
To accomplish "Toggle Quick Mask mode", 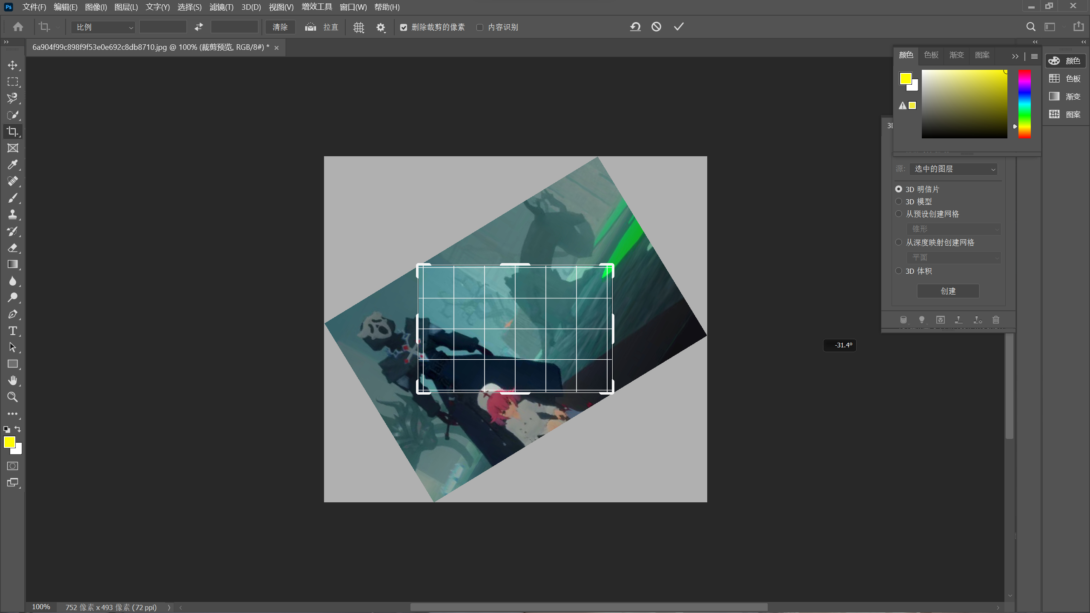I will (x=12, y=466).
